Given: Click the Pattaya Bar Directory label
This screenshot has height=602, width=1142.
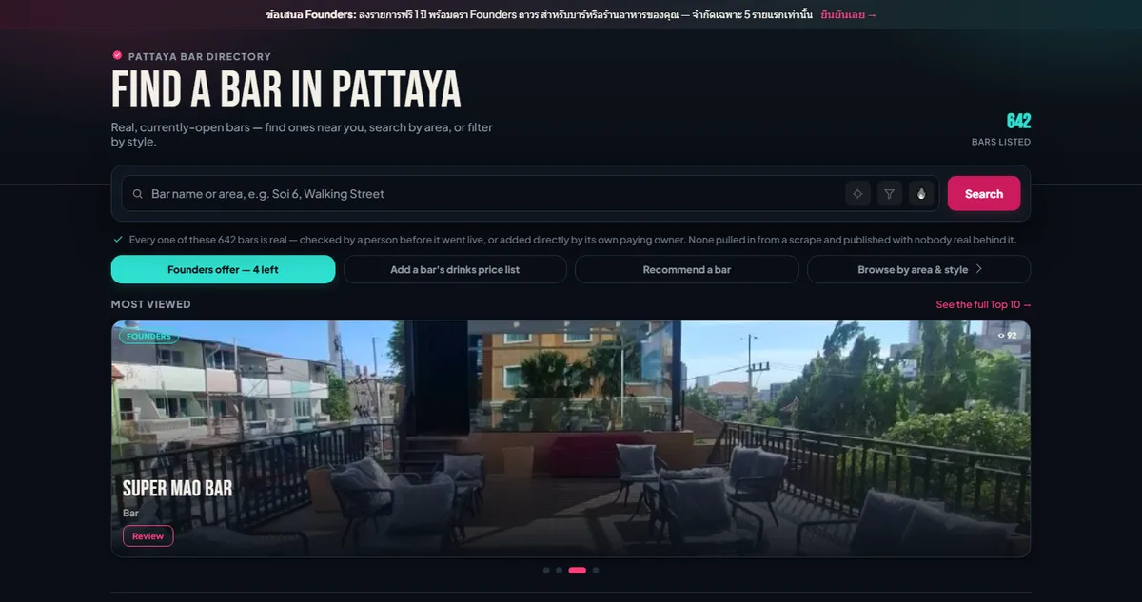Looking at the screenshot, I should [x=200, y=56].
